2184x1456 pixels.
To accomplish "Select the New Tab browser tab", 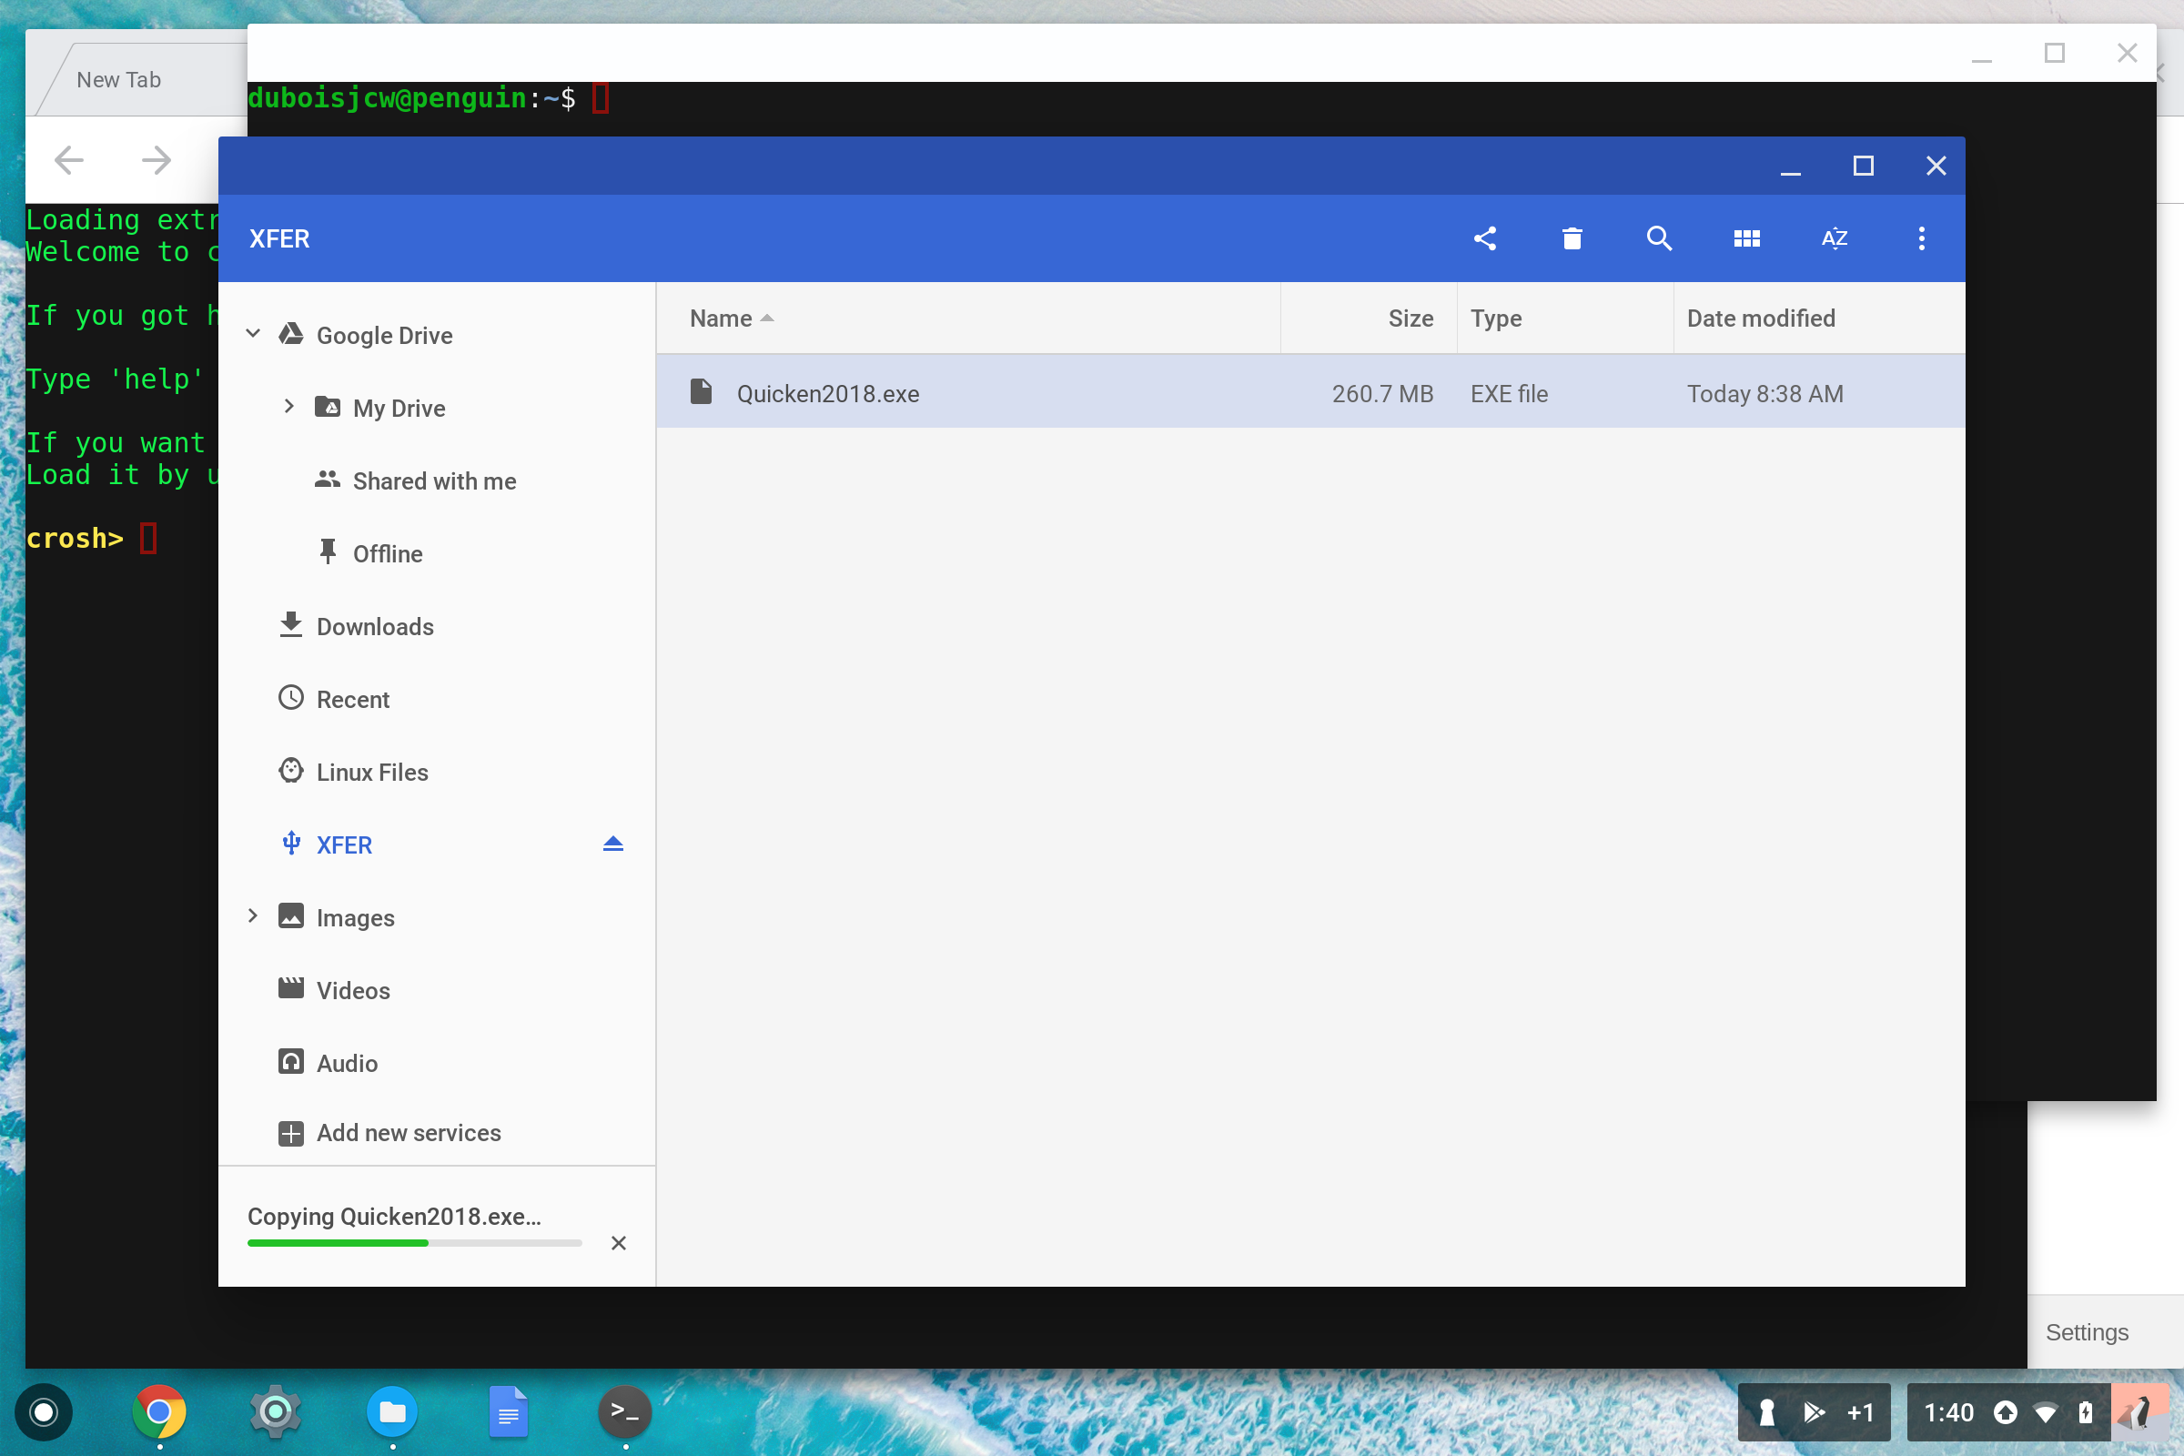I will pyautogui.click(x=118, y=80).
